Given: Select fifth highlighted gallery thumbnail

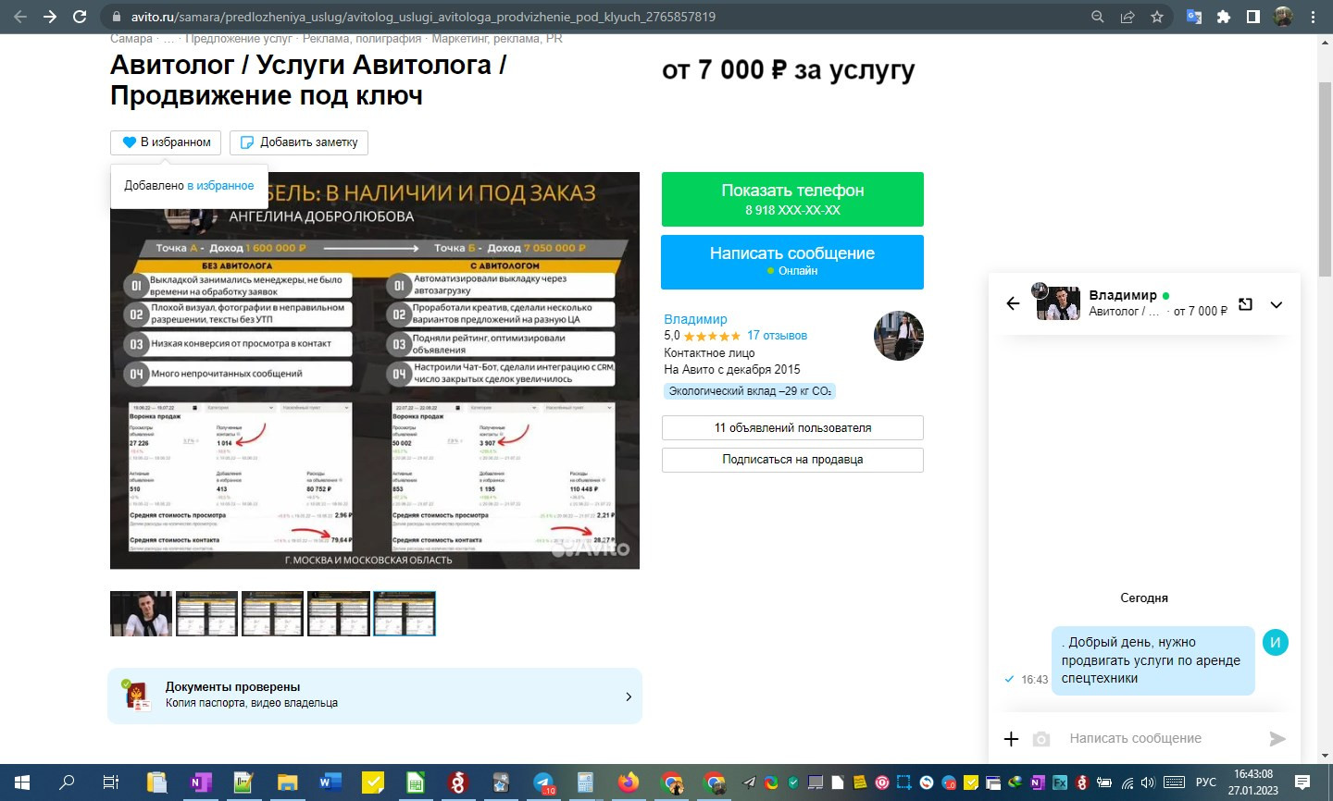Looking at the screenshot, I should 404,614.
